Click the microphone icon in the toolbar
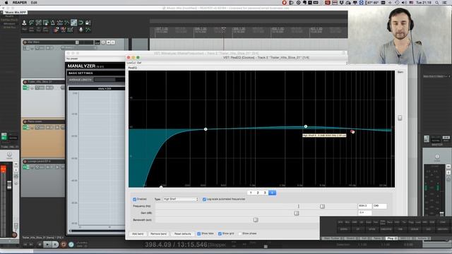The height and width of the screenshot is (254, 452). 81,30
